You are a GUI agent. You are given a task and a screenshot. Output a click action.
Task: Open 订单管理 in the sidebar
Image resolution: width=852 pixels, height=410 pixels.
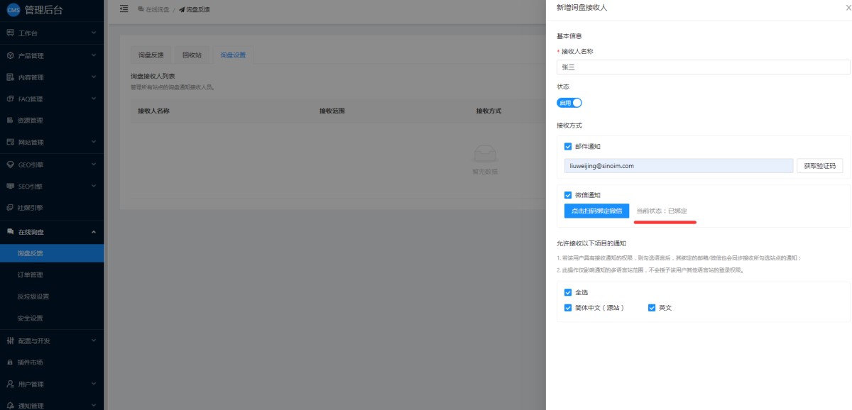coord(31,275)
